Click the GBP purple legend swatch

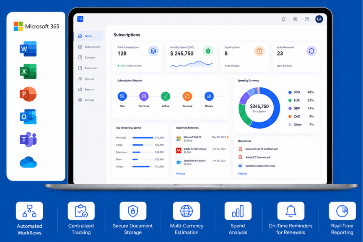[x=290, y=109]
